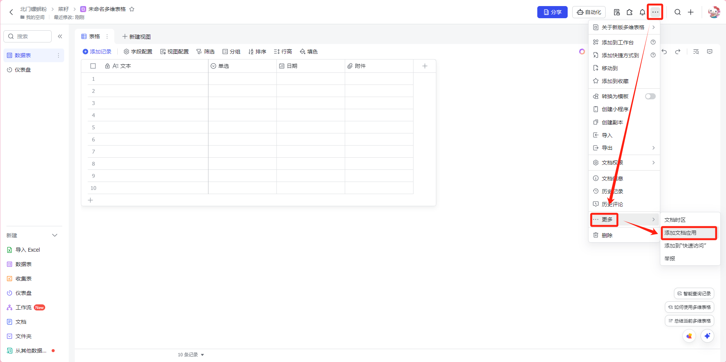Image resolution: width=726 pixels, height=362 pixels.
Task: Open the 填色 fill color tool
Action: 309,52
